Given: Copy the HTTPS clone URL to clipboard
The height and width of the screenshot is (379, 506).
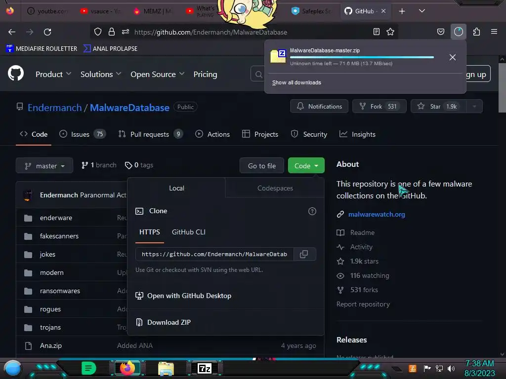Looking at the screenshot, I should [304, 254].
